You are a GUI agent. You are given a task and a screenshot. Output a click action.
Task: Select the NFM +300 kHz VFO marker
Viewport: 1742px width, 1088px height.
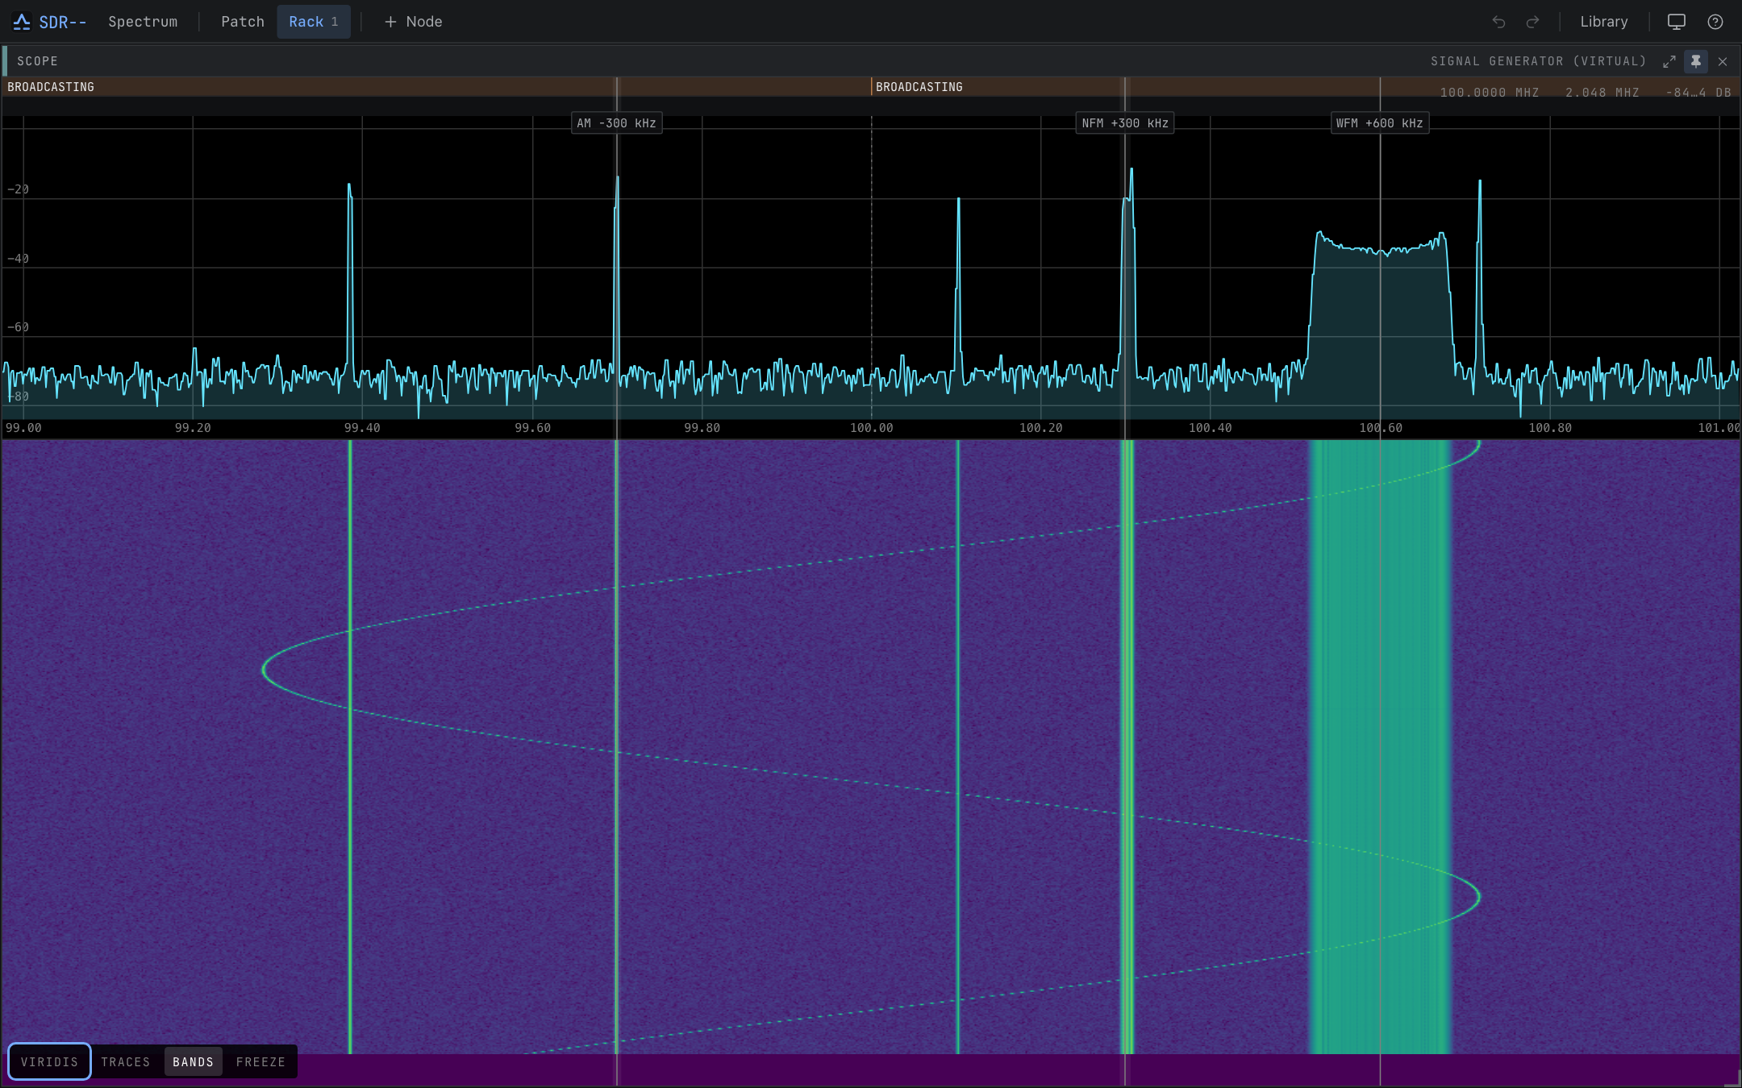pos(1125,123)
